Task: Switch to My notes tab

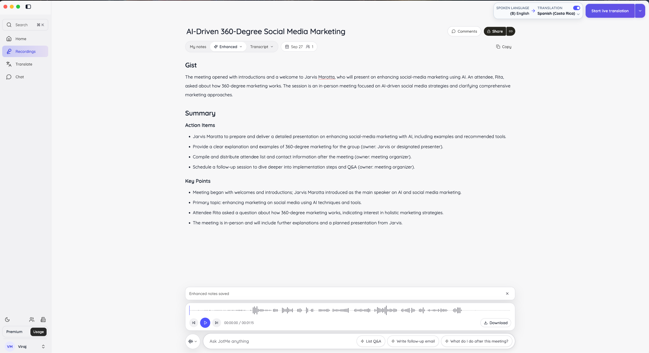Action: point(198,47)
